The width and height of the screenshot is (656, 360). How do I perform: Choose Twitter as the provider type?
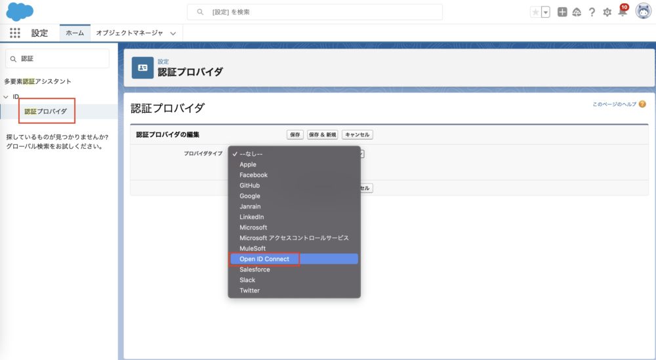[294, 290]
